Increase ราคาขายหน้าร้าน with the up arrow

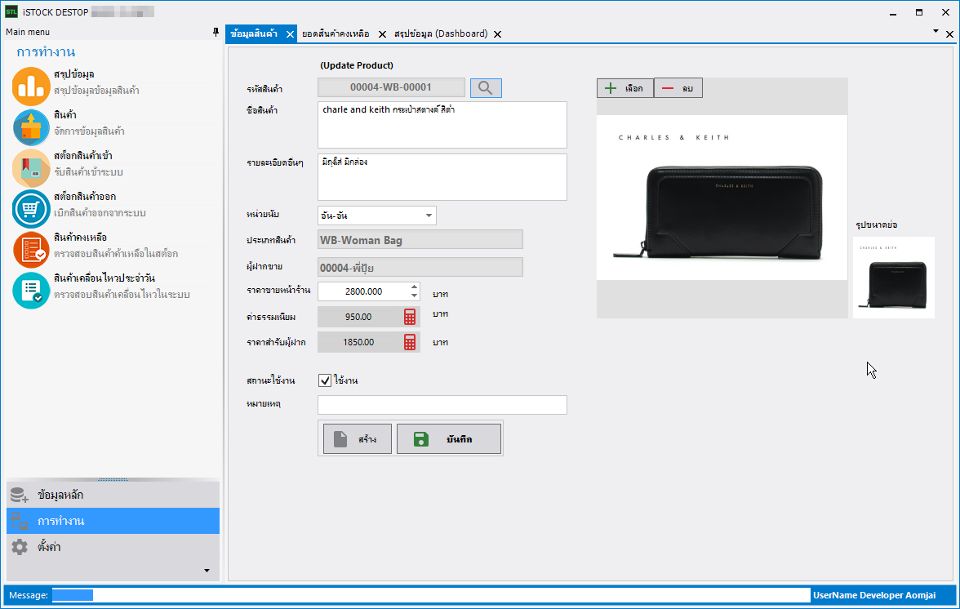[415, 287]
